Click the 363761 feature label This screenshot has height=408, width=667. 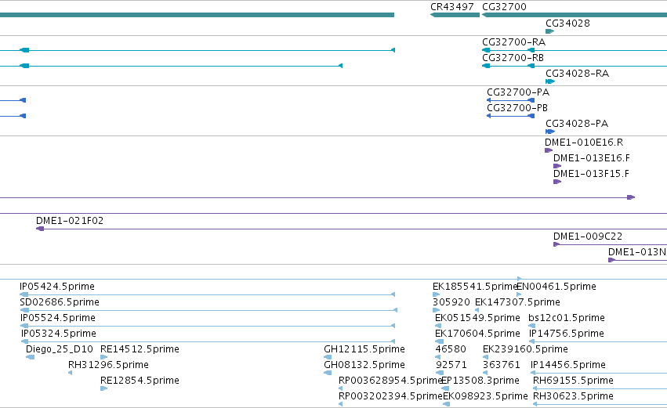pos(502,365)
